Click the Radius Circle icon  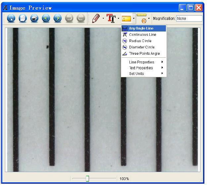point(125,41)
